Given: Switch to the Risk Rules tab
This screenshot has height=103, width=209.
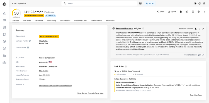Looking at the screenshot, I should point(27,21).
